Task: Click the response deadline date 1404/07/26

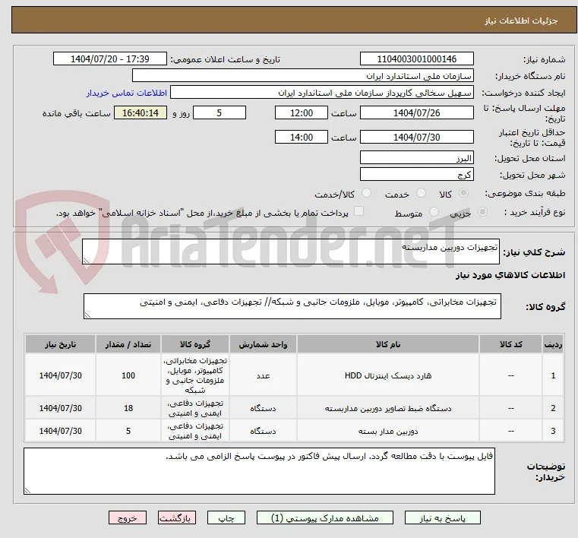Action: (416, 112)
